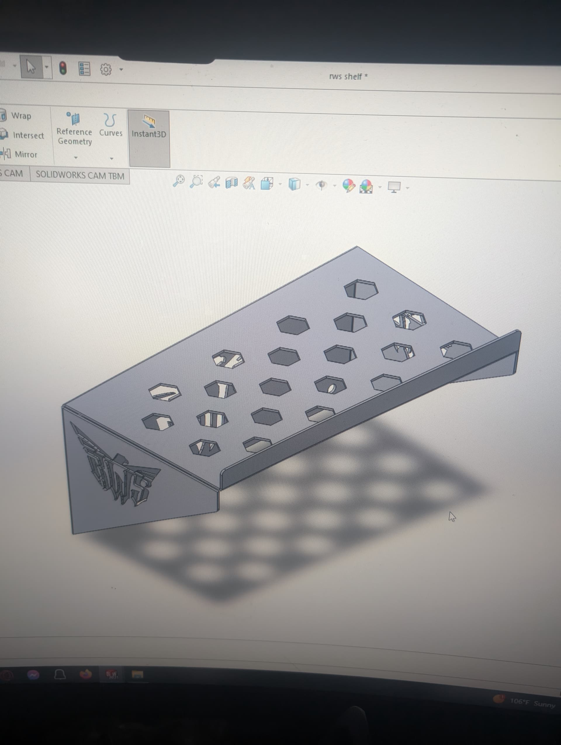Click the Rebuild traffic light icon

coord(63,68)
